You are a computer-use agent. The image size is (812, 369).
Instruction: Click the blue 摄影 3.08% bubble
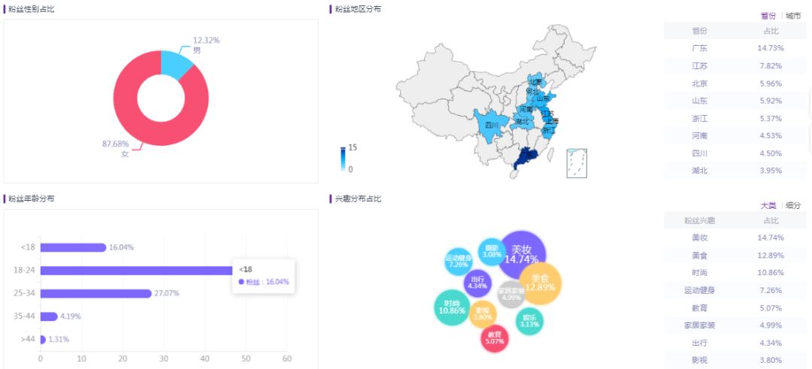[x=492, y=252]
